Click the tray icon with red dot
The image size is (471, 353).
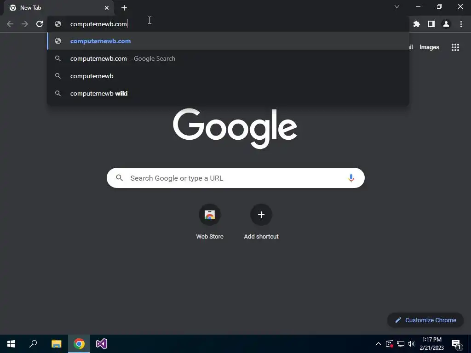click(x=390, y=344)
